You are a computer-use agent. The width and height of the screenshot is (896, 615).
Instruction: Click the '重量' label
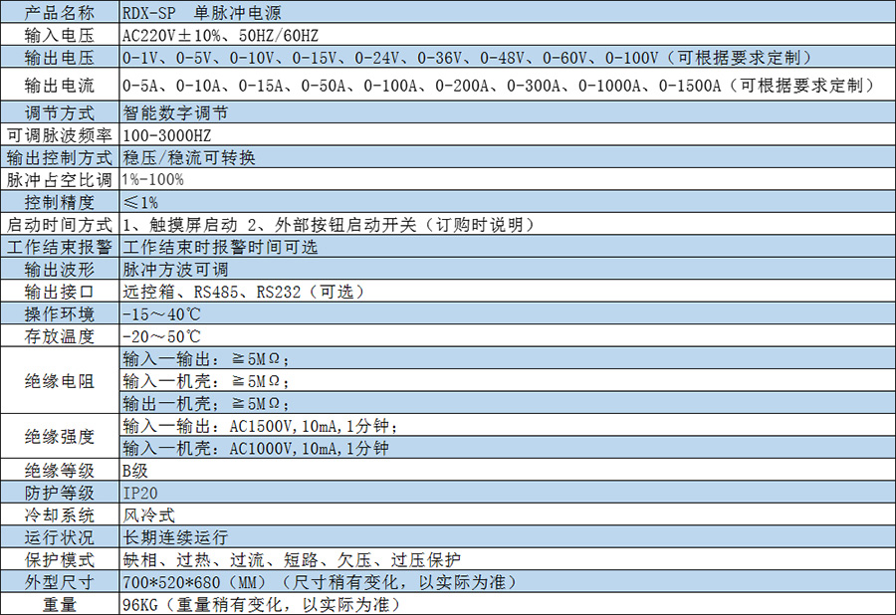pos(60,604)
